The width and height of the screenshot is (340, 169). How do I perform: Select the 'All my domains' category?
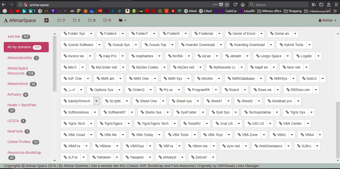[x=26, y=47]
